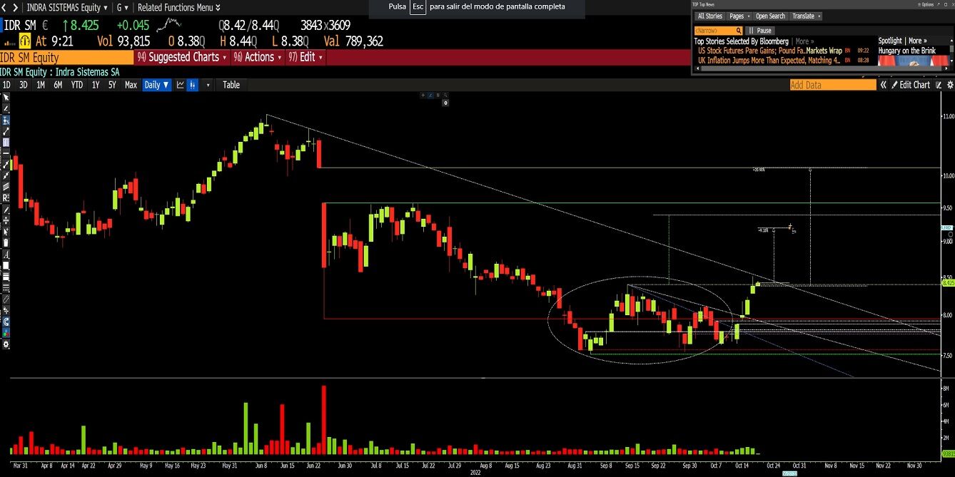Switch to line chart style icon
This screenshot has width=955, height=477.
[x=181, y=85]
